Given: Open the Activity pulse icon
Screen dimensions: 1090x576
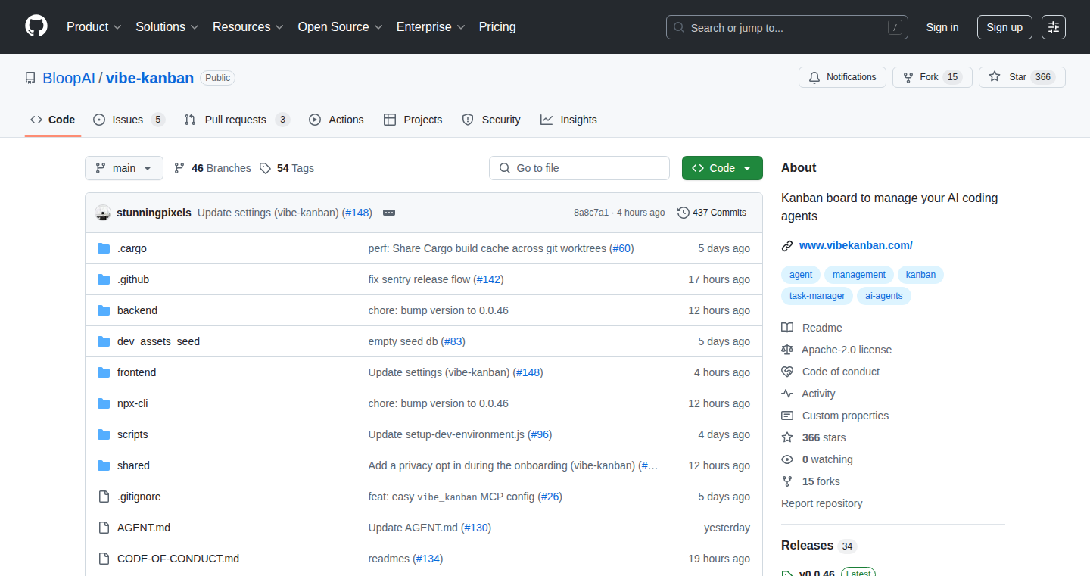Looking at the screenshot, I should point(787,394).
